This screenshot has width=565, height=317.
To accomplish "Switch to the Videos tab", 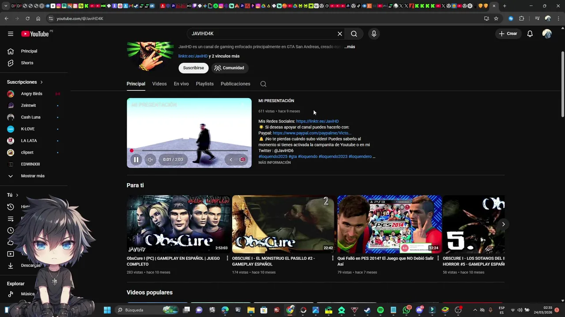I will click(x=159, y=84).
